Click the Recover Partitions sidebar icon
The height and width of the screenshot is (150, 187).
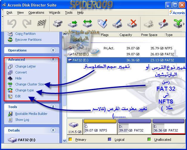coord(10,40)
